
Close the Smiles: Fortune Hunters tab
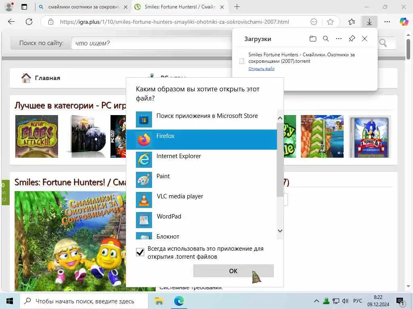(x=222, y=7)
